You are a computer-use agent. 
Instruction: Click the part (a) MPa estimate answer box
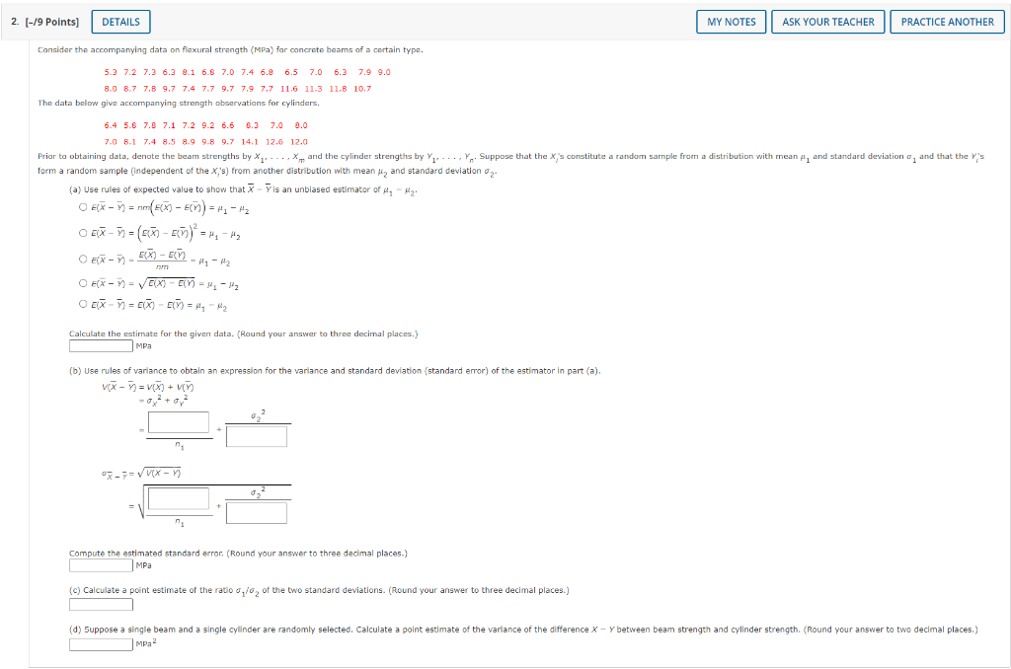pos(99,345)
